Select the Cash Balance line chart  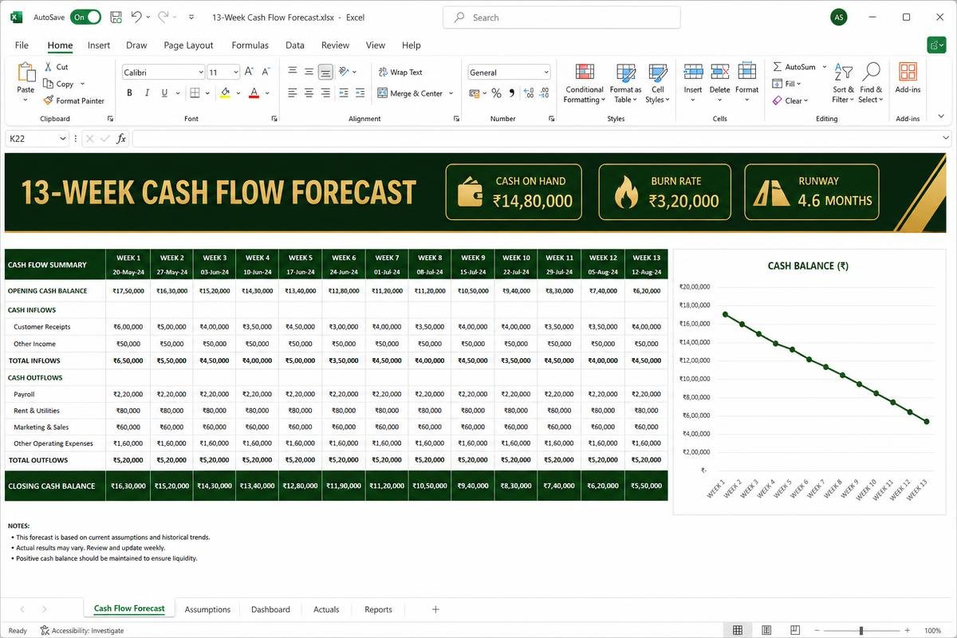coord(809,381)
